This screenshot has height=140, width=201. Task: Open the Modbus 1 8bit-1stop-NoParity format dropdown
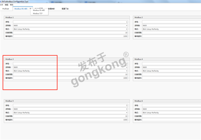(70, 29)
